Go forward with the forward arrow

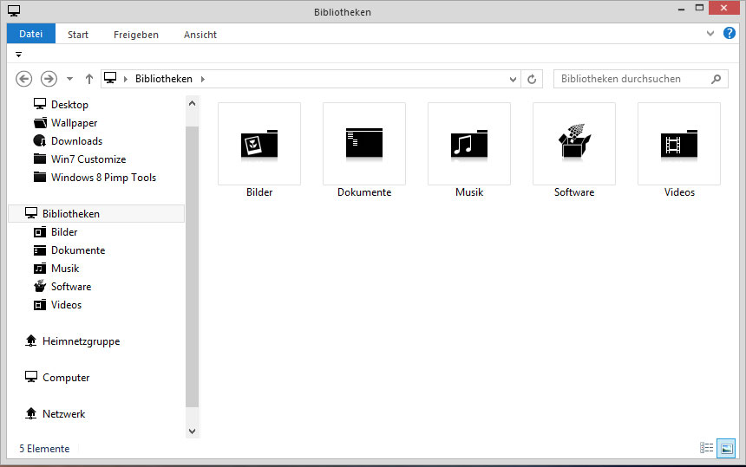click(x=49, y=78)
